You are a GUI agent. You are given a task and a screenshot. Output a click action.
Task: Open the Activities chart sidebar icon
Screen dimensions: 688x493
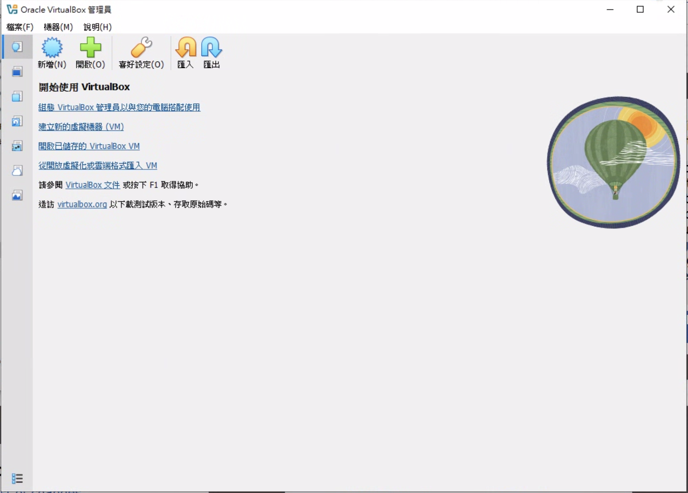(x=17, y=196)
